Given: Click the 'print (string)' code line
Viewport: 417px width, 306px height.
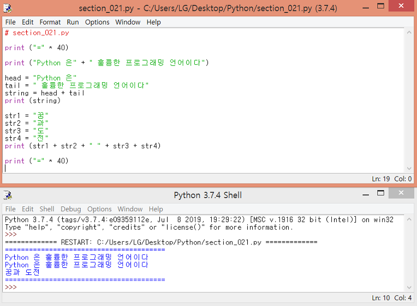Looking at the screenshot, I should [33, 101].
